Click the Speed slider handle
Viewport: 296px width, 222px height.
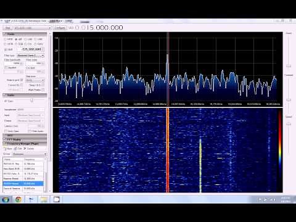click(x=289, y=124)
